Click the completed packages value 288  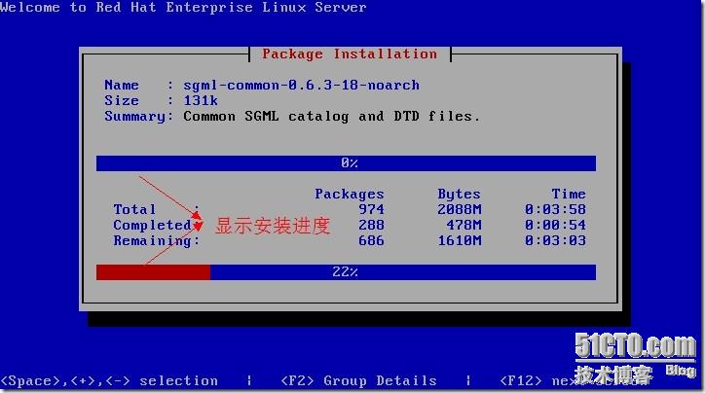pos(371,225)
